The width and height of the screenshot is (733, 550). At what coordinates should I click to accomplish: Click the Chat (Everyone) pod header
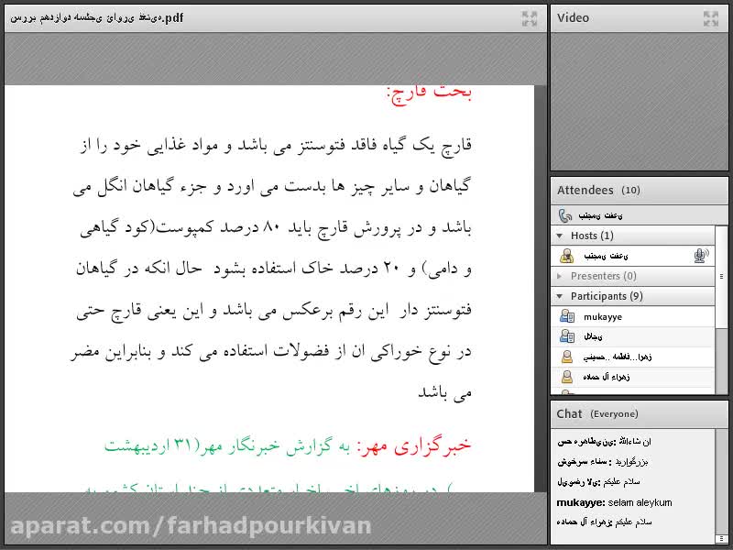tap(639, 414)
